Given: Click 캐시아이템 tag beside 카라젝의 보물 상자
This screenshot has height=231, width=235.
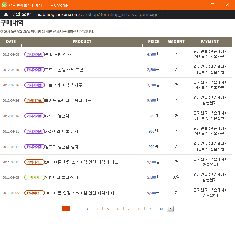Looking at the screenshot, I should [34, 131].
